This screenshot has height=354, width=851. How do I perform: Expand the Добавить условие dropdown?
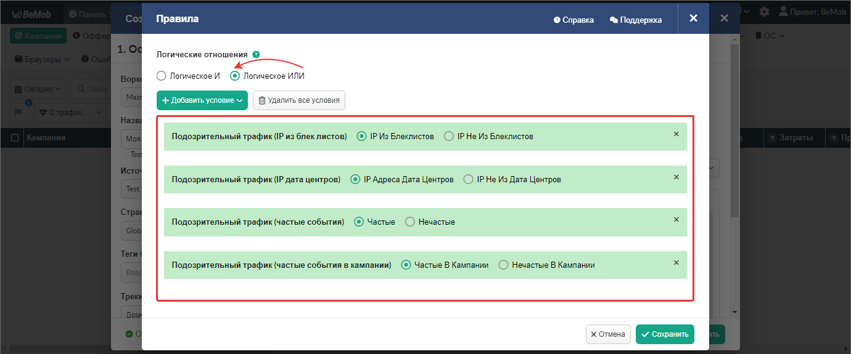point(202,100)
